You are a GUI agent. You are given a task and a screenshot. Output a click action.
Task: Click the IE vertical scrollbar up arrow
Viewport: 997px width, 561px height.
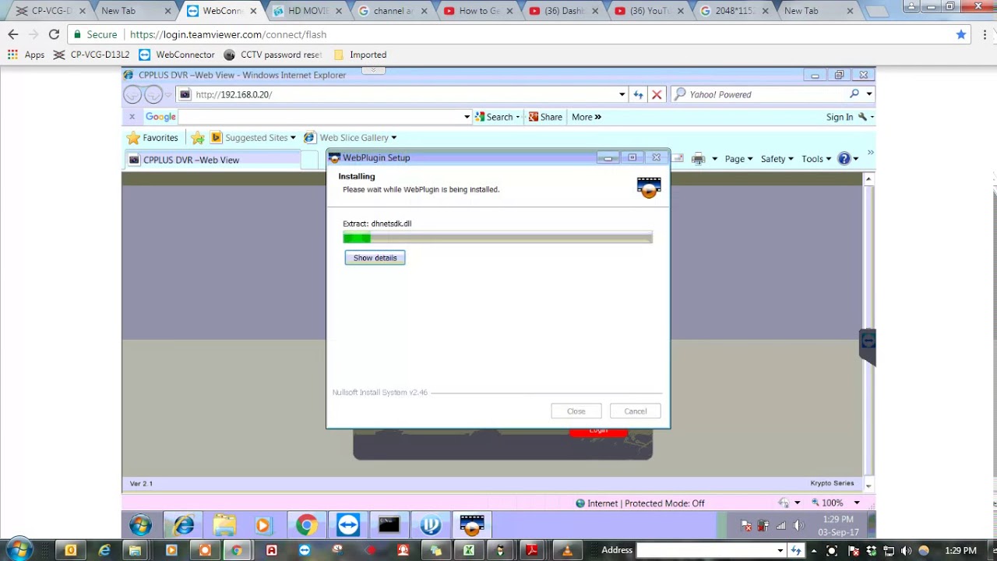tap(868, 179)
